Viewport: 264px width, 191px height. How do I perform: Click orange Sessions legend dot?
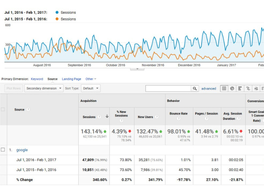(x=57, y=19)
